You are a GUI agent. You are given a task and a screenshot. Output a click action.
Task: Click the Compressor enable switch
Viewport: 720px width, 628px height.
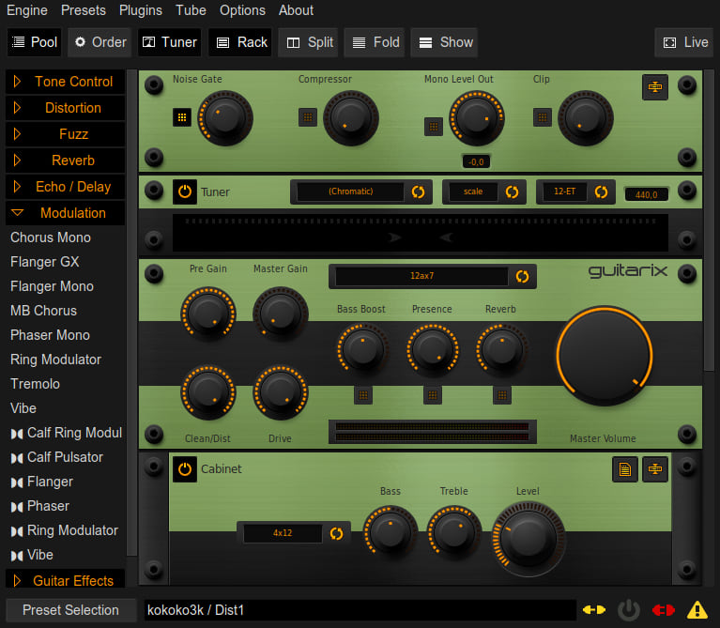pyautogui.click(x=308, y=117)
